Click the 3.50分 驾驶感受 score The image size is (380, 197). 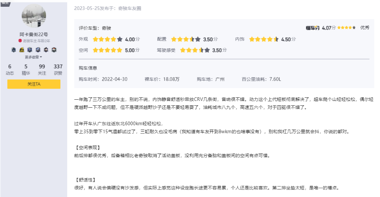[220, 50]
